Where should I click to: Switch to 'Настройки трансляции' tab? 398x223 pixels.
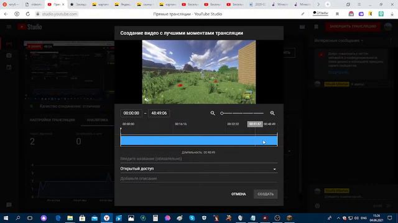52,120
